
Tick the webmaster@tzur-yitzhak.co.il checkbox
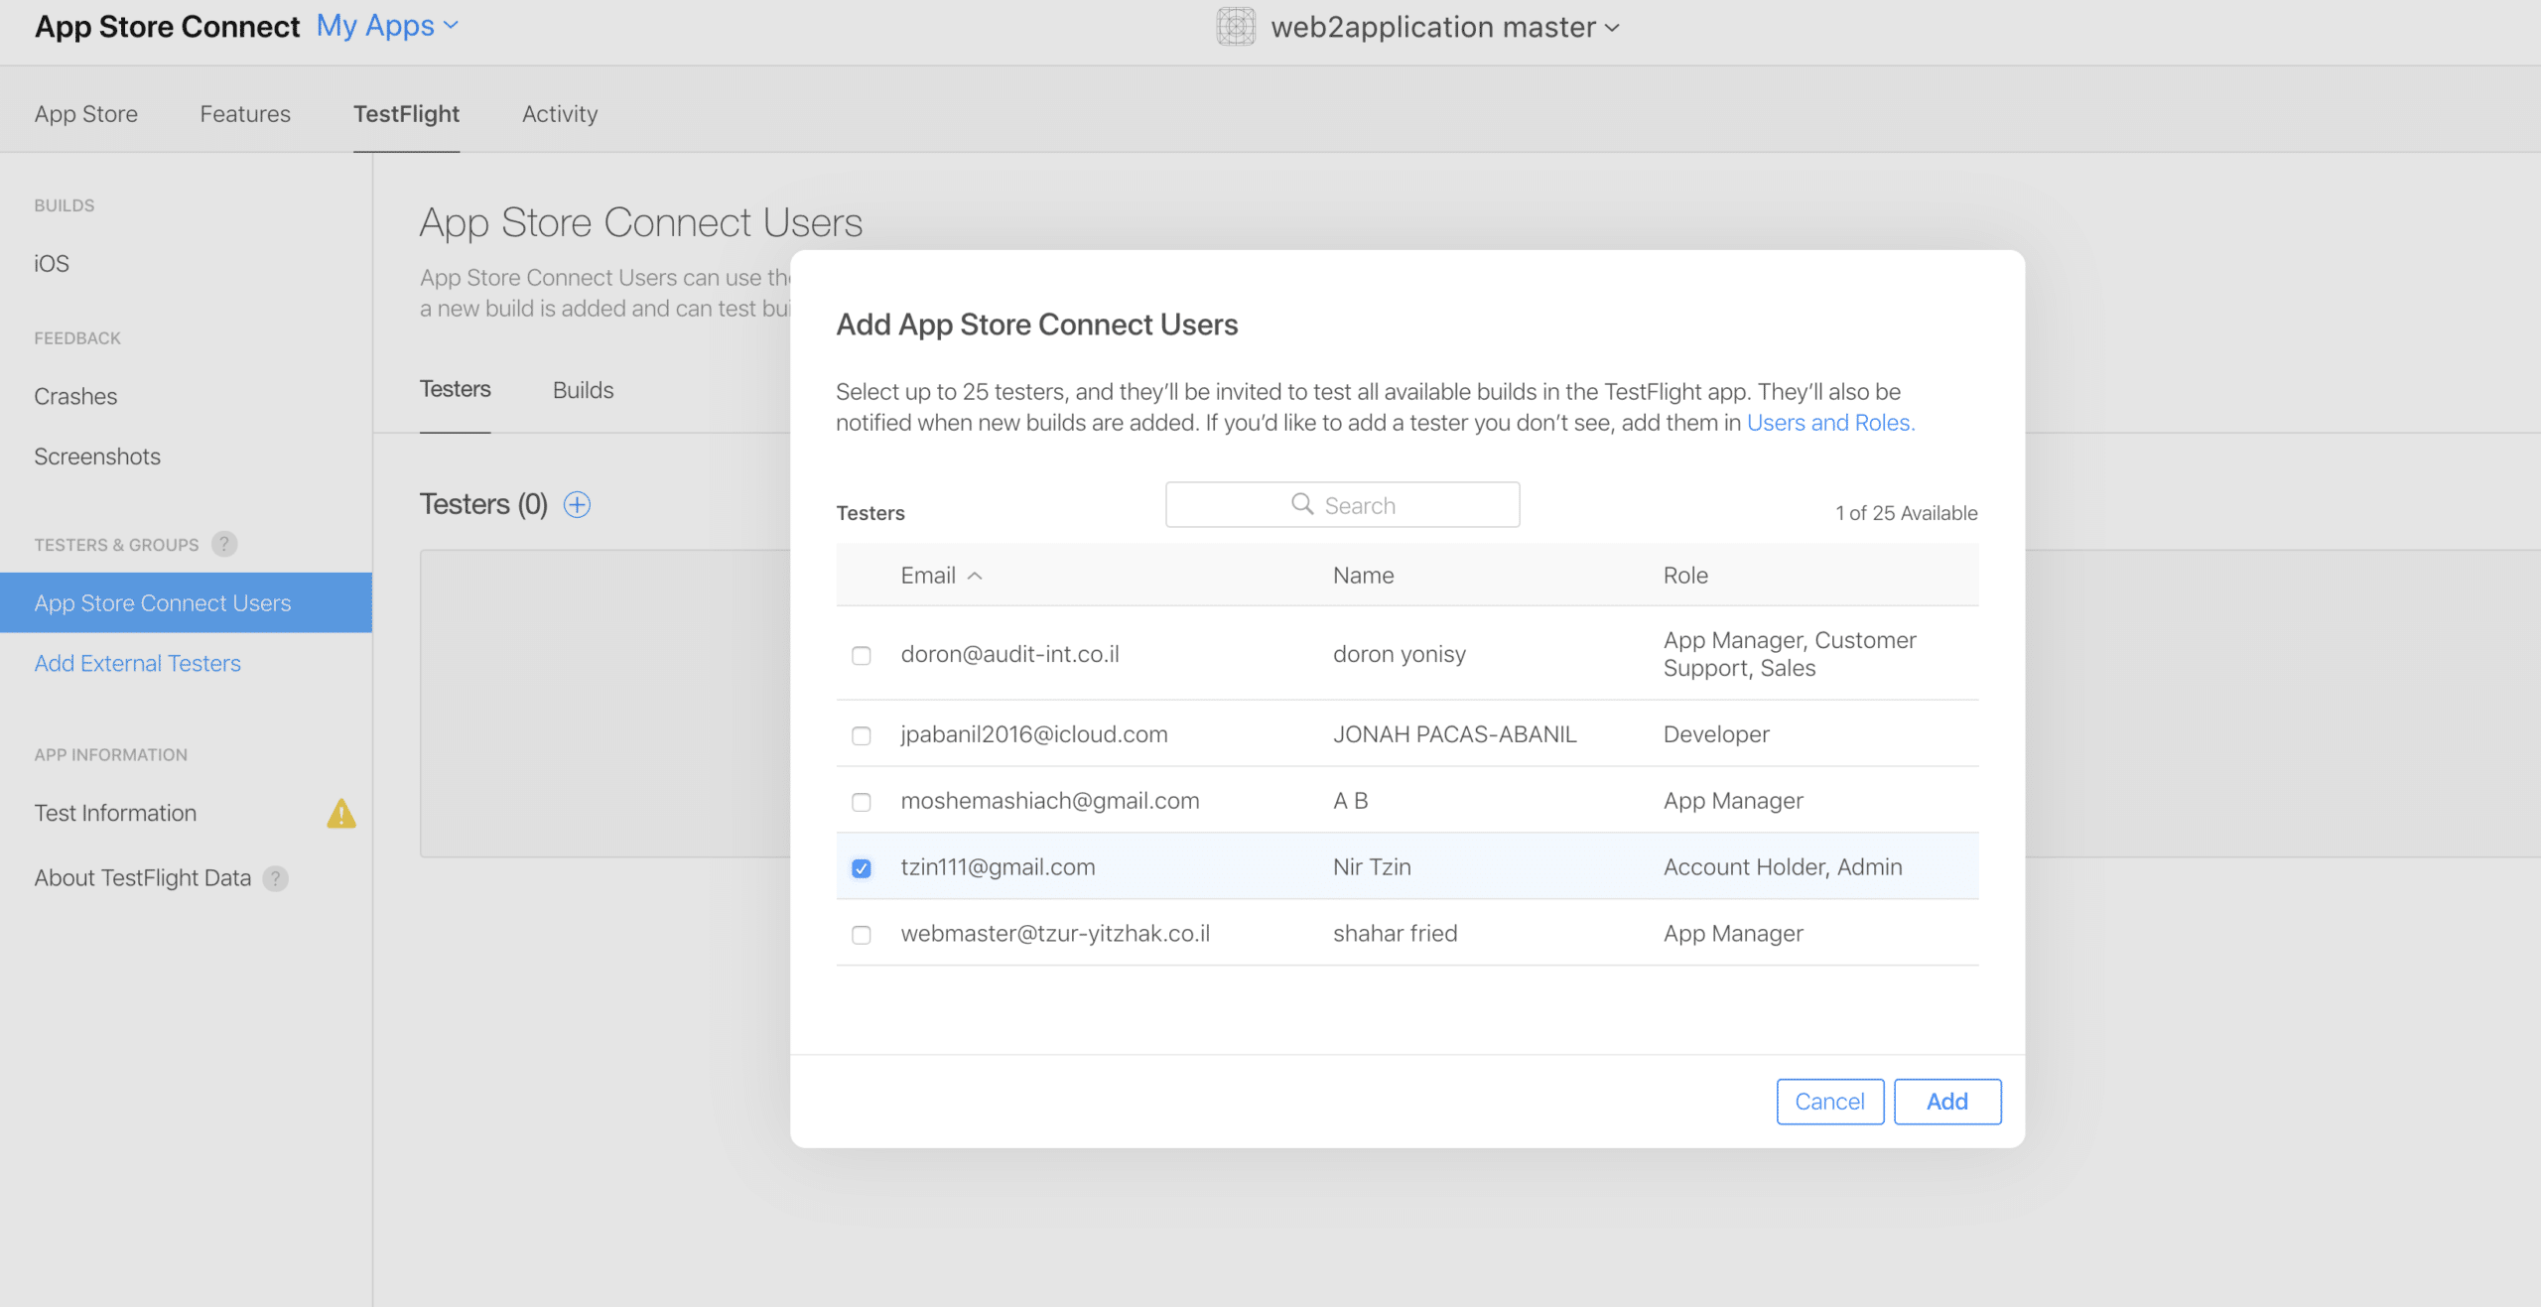point(862,935)
